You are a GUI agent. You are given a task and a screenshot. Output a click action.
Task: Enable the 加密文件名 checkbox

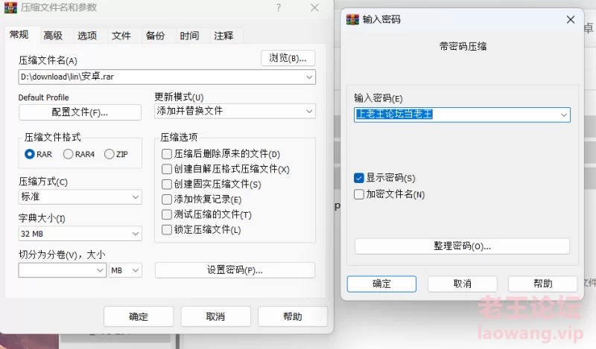click(360, 194)
